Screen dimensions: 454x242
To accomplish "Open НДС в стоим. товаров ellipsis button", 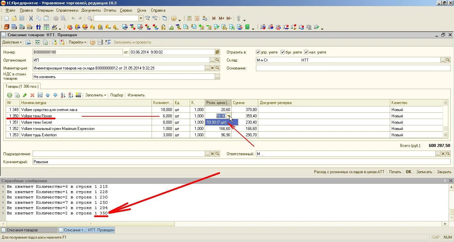I will click(x=217, y=77).
